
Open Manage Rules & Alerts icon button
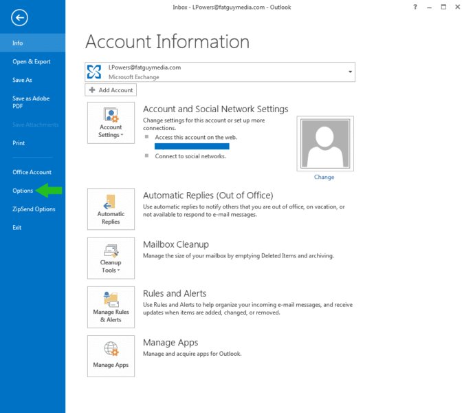pyautogui.click(x=111, y=307)
